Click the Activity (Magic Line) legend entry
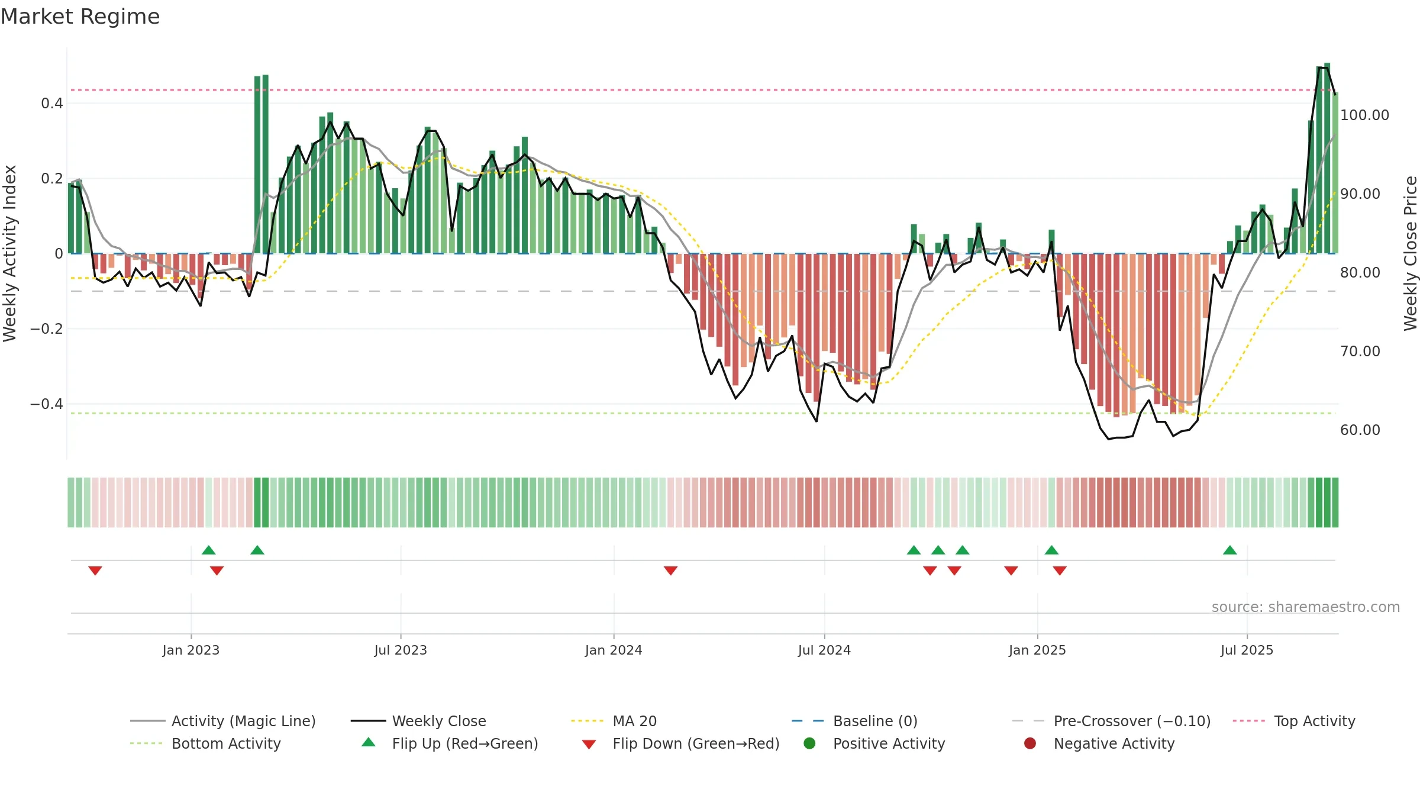The image size is (1420, 799). [x=223, y=721]
